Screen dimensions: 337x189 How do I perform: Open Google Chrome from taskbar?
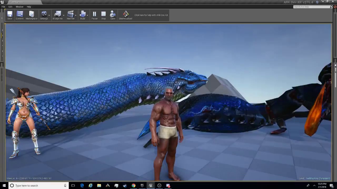coord(133,186)
